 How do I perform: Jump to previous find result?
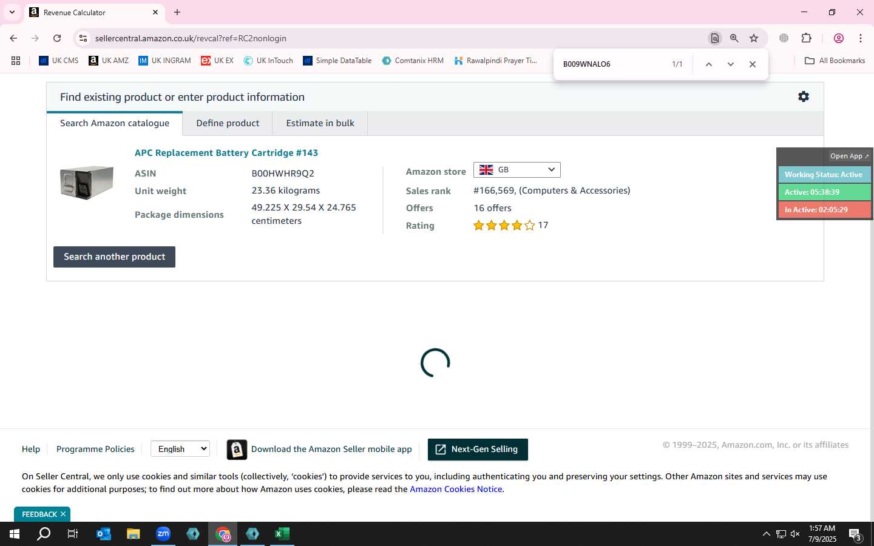pos(708,64)
